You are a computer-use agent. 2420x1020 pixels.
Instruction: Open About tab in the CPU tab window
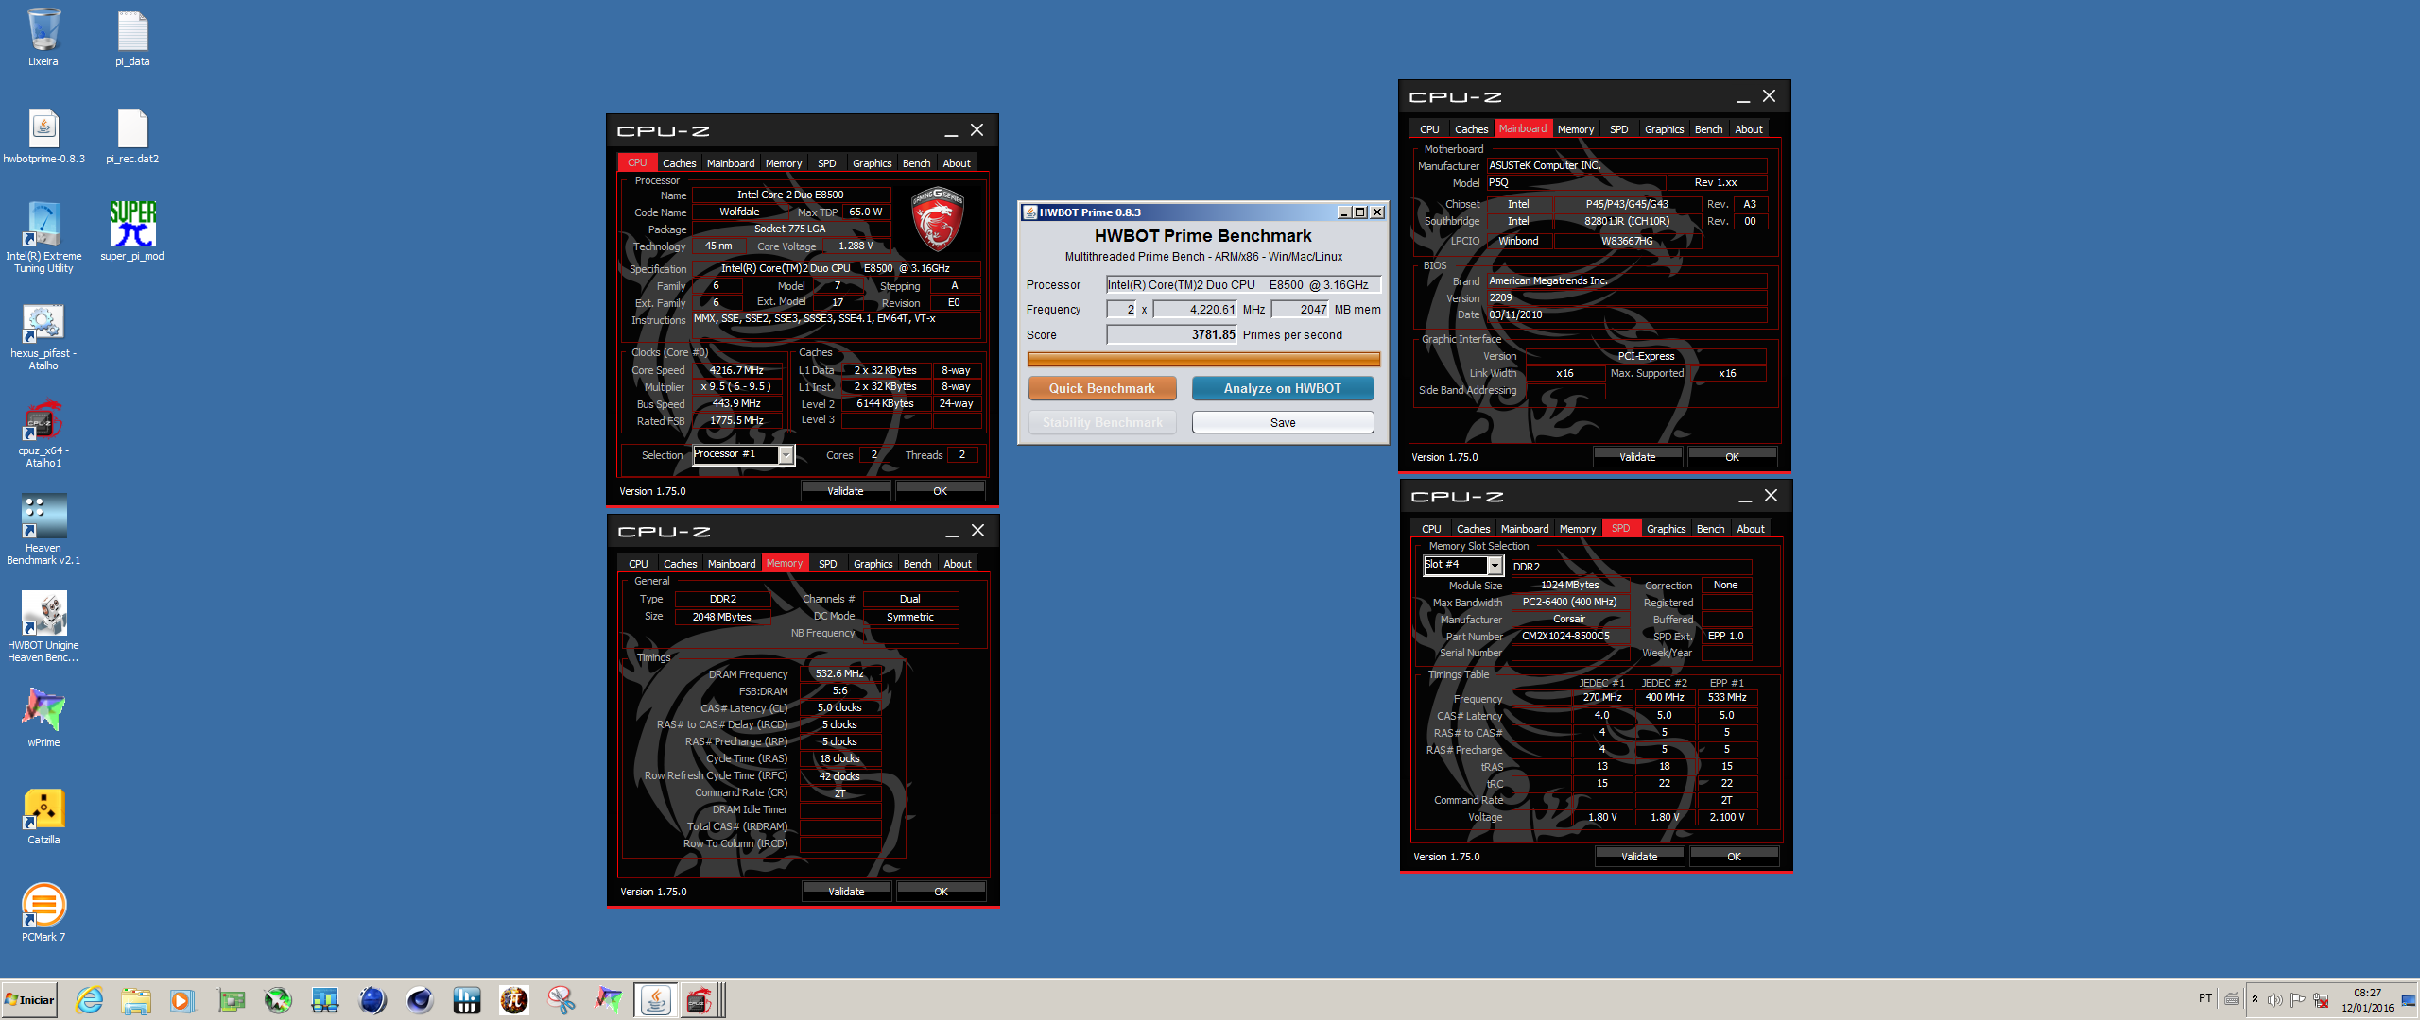coord(957,163)
